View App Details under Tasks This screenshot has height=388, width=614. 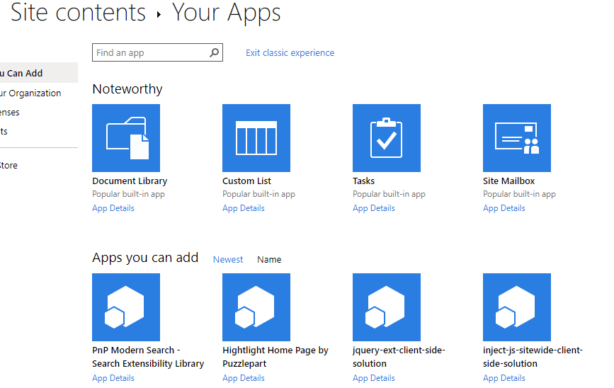(373, 208)
